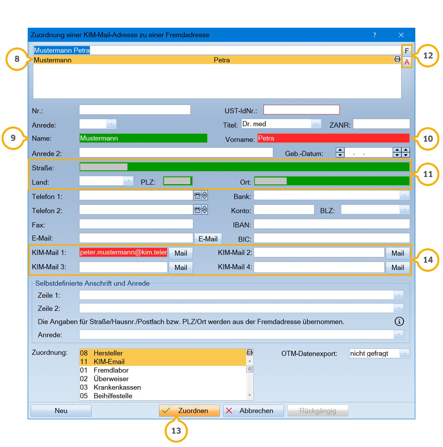Screen dimensions: 443x447
Task: Open the info icon beside the address note
Action: pos(399,321)
